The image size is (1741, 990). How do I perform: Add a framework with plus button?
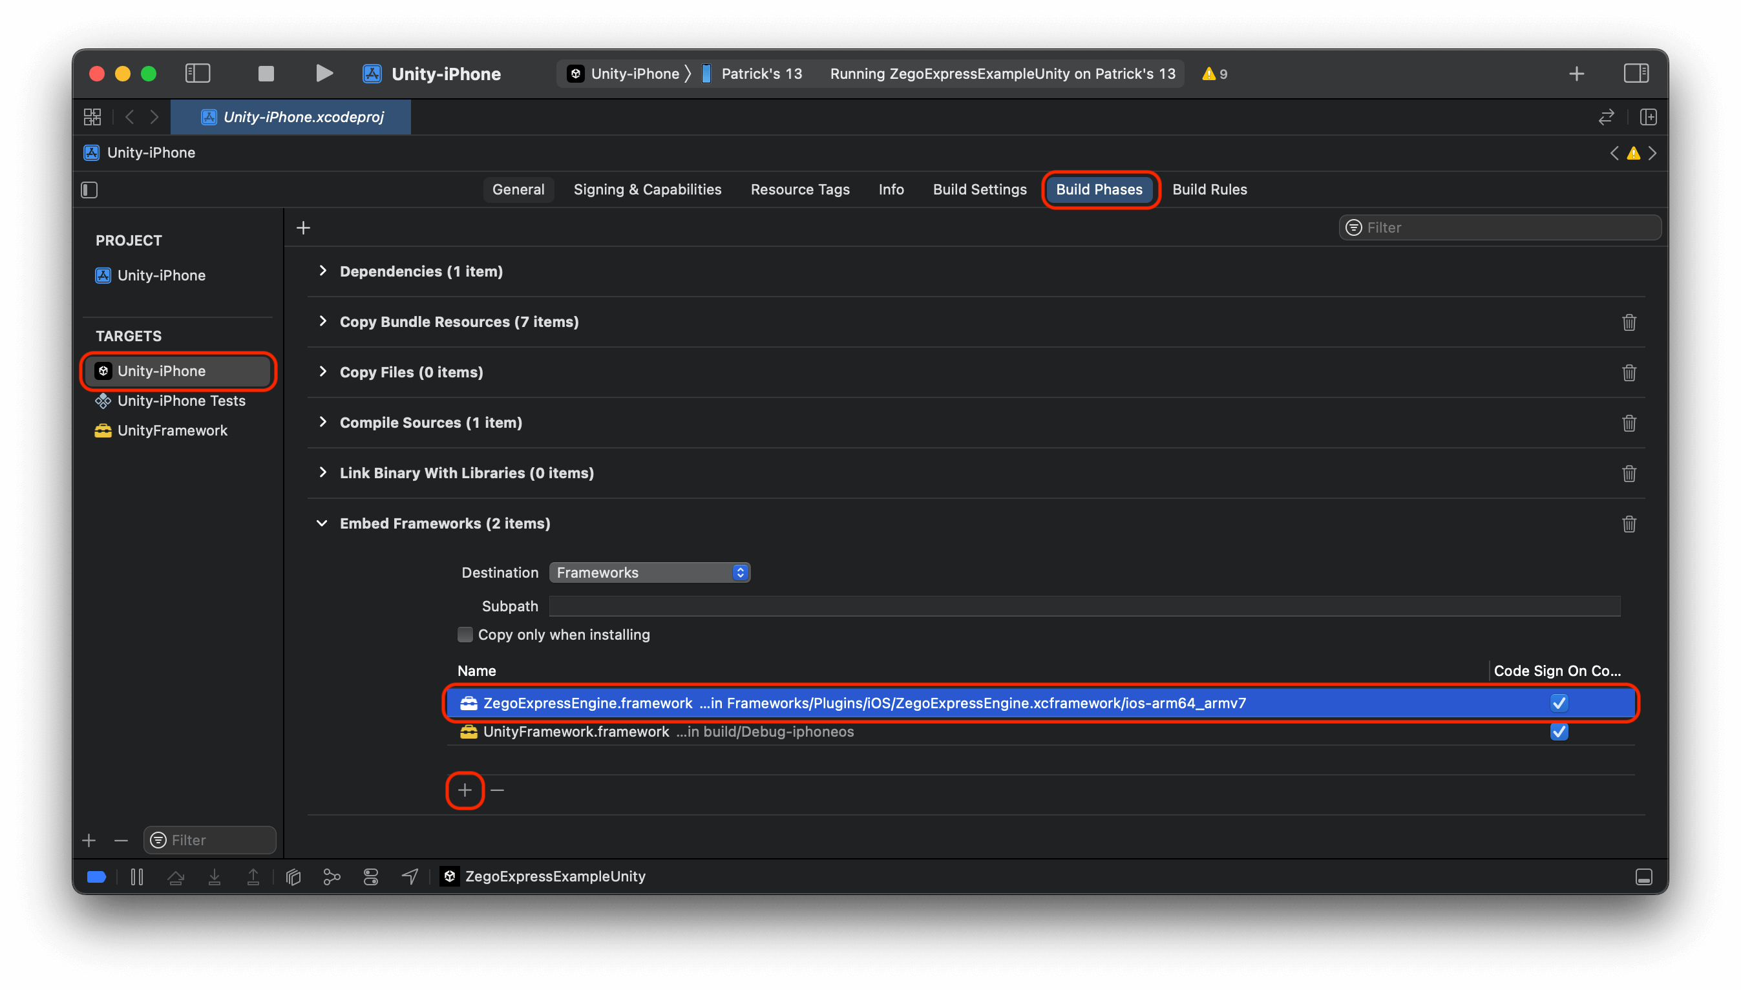465,790
